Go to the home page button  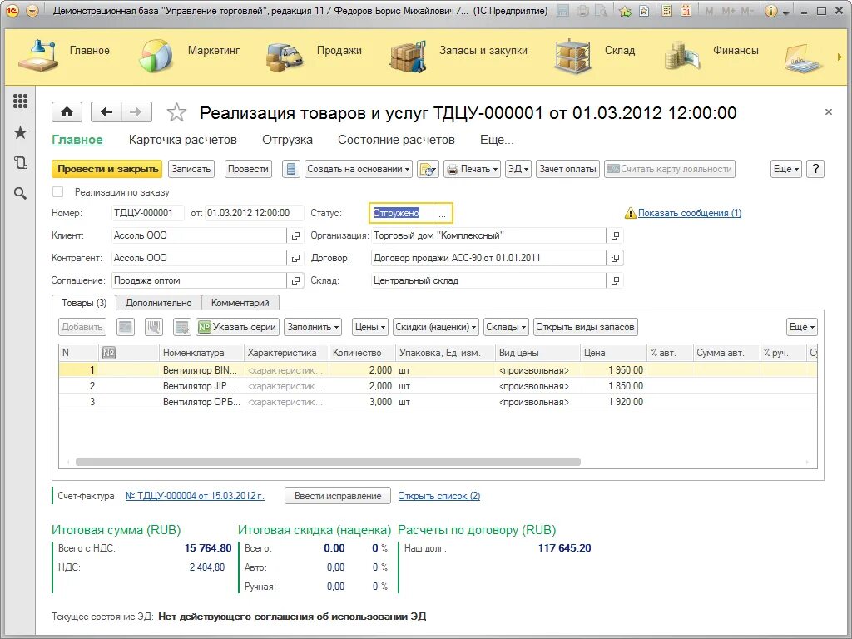pos(67,112)
